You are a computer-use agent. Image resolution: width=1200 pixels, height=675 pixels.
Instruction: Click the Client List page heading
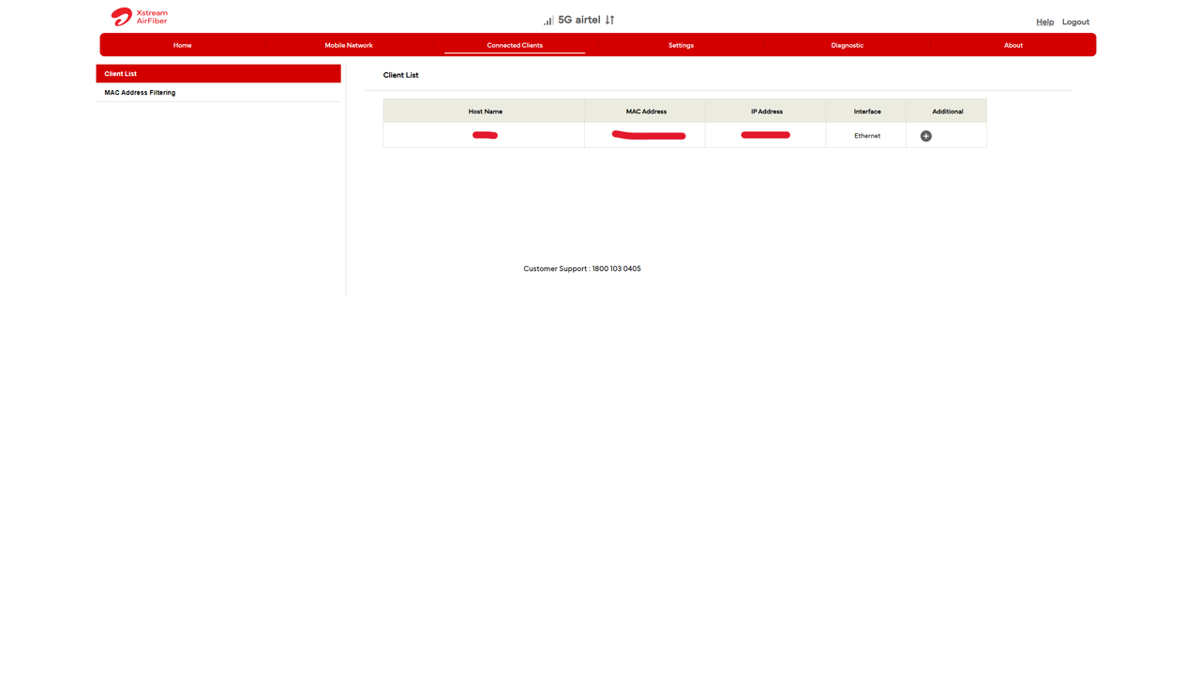tap(401, 75)
